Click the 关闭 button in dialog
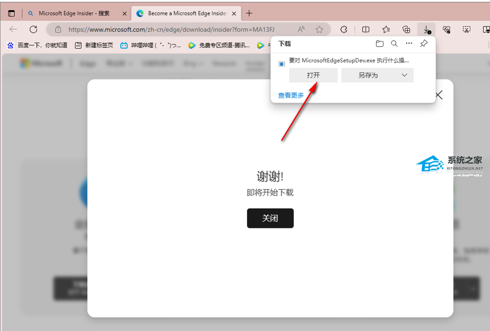Image resolution: width=490 pixels, height=331 pixels. [270, 218]
